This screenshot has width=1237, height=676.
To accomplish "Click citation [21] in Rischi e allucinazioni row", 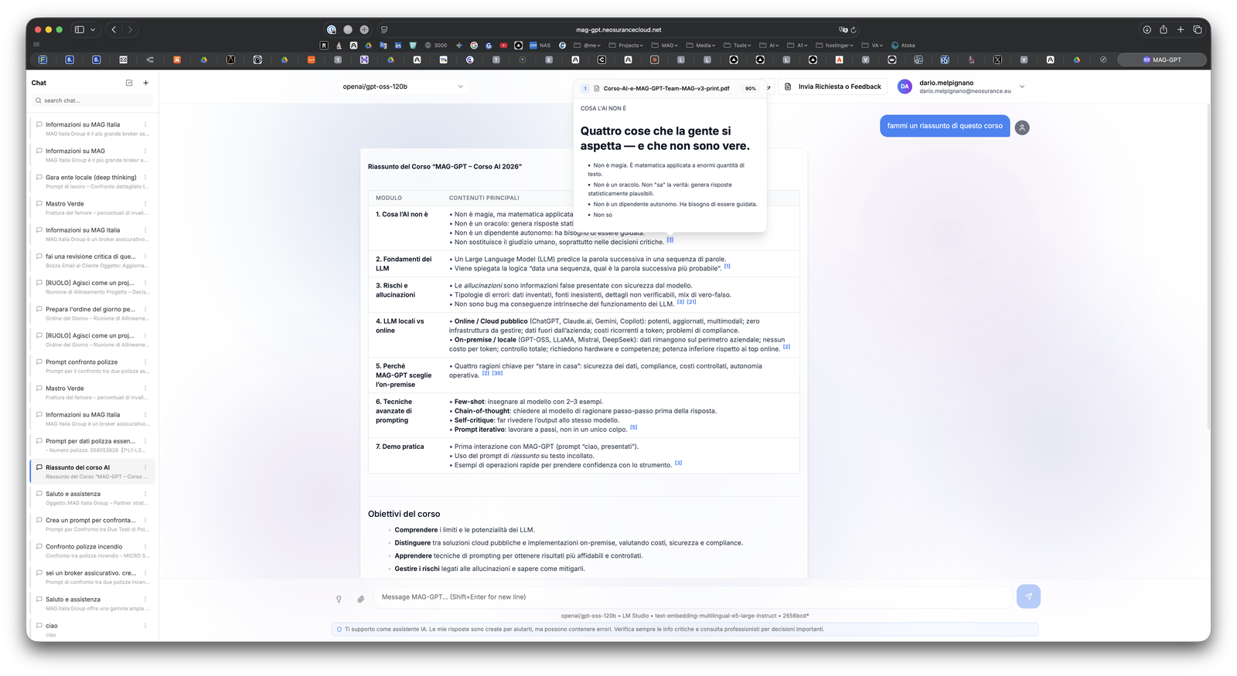I will tap(691, 302).
